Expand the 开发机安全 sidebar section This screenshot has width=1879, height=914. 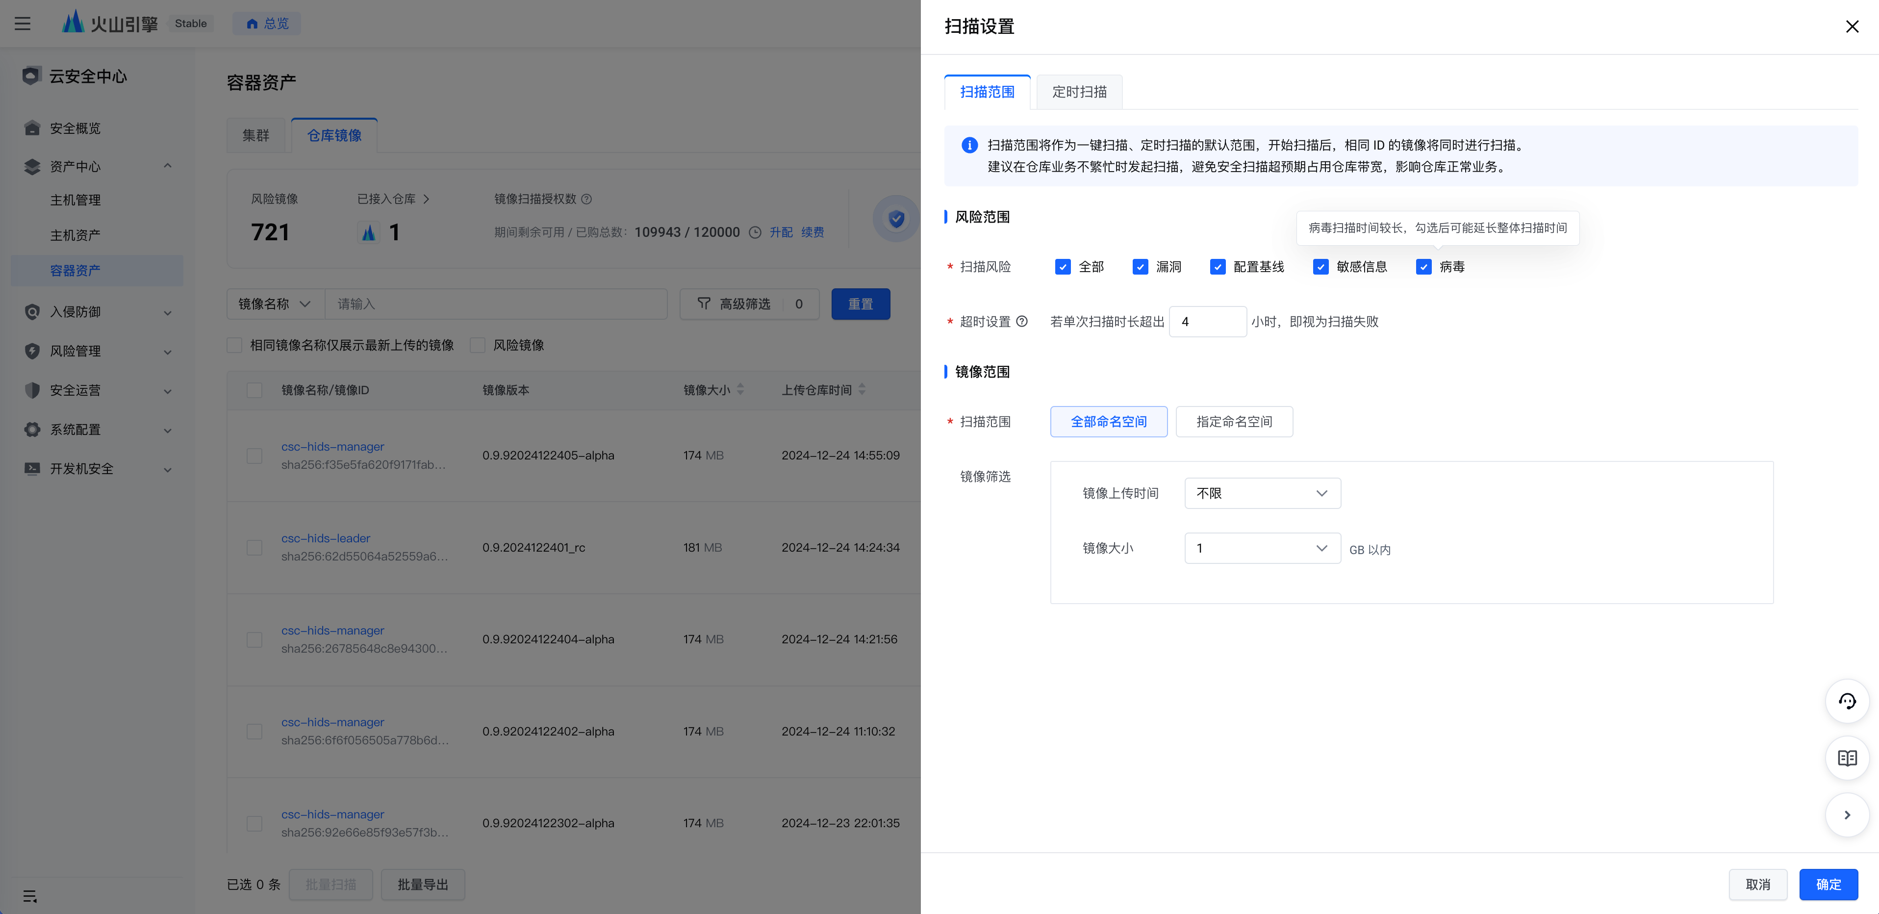[168, 470]
